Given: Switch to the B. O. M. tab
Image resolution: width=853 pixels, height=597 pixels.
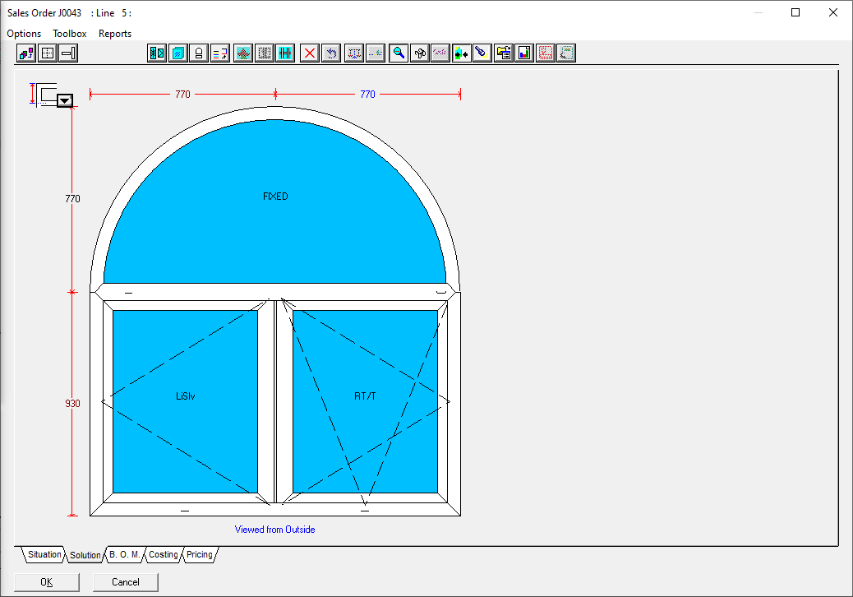Looking at the screenshot, I should tap(125, 555).
